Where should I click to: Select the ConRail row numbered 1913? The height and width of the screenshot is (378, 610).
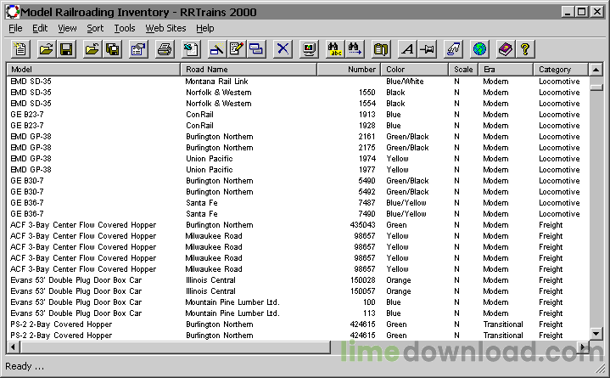coord(298,115)
